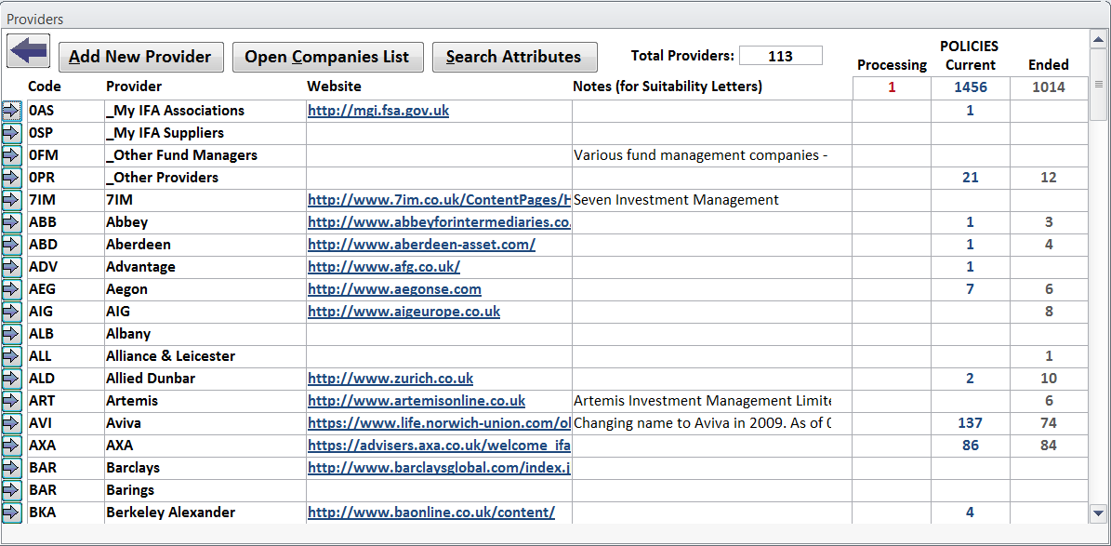
Task: Click the 'Artemis Investment Management' note
Action: click(702, 401)
